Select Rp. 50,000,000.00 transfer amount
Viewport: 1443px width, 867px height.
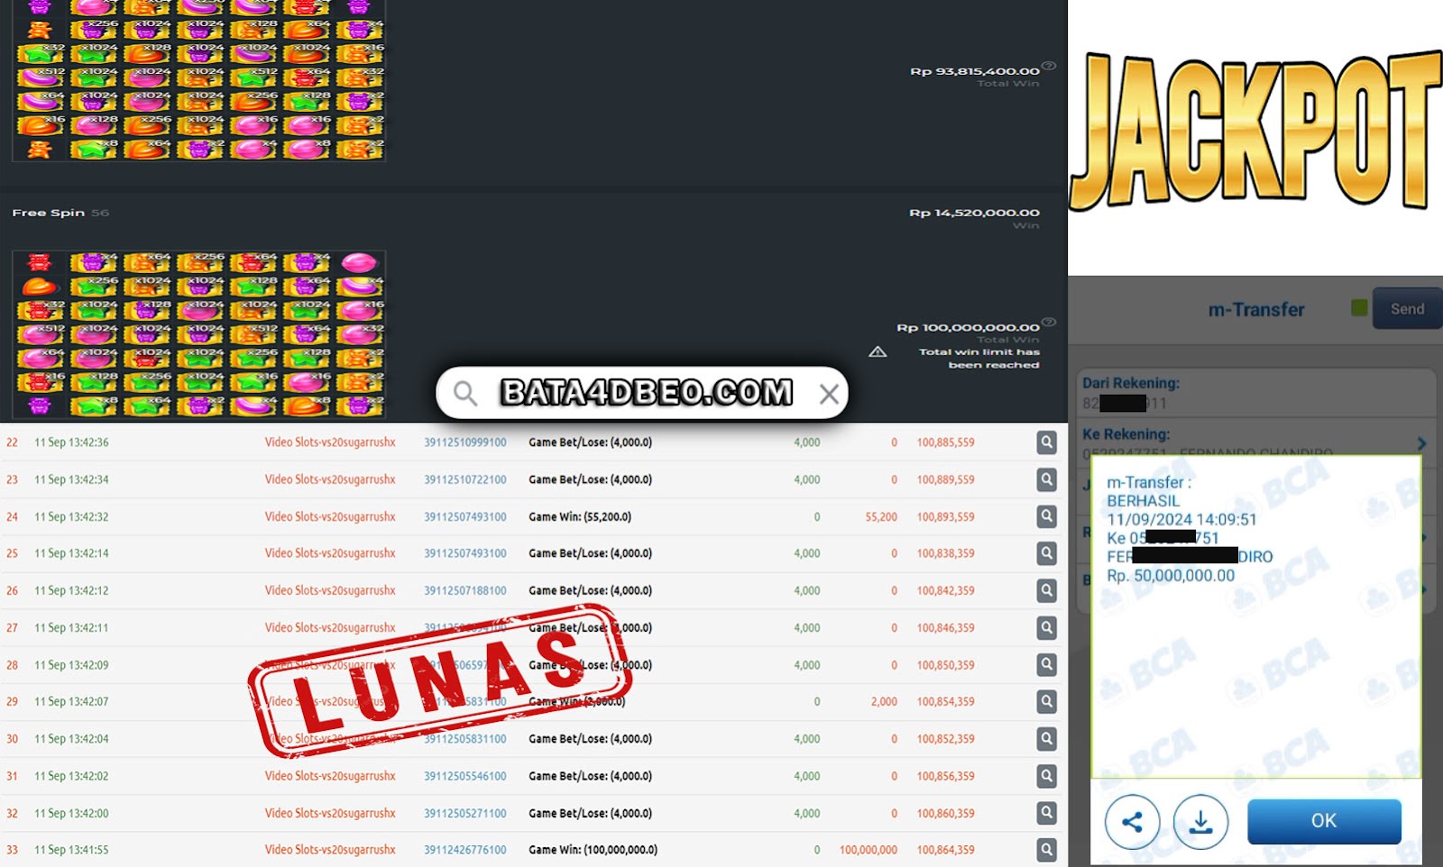coord(1171,575)
